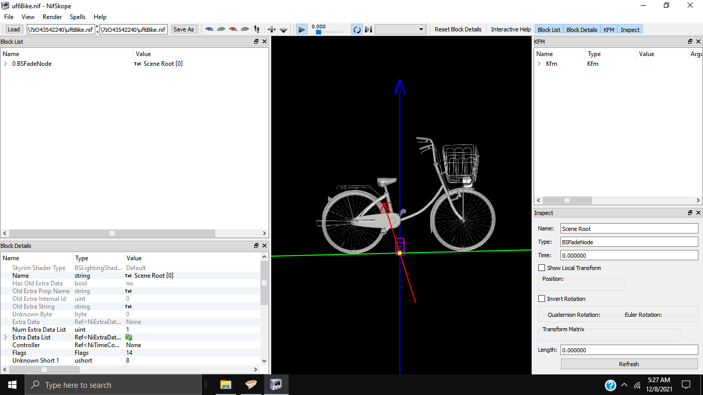703x395 pixels.
Task: Click the gray eye view icon
Action: pos(245,29)
